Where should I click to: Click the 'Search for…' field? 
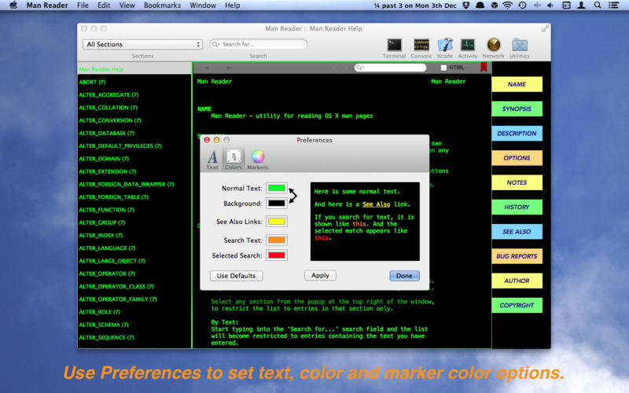(259, 44)
